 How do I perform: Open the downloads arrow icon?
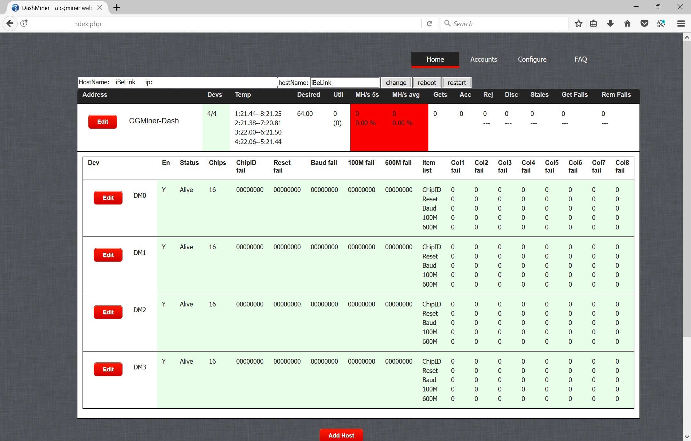tap(610, 24)
